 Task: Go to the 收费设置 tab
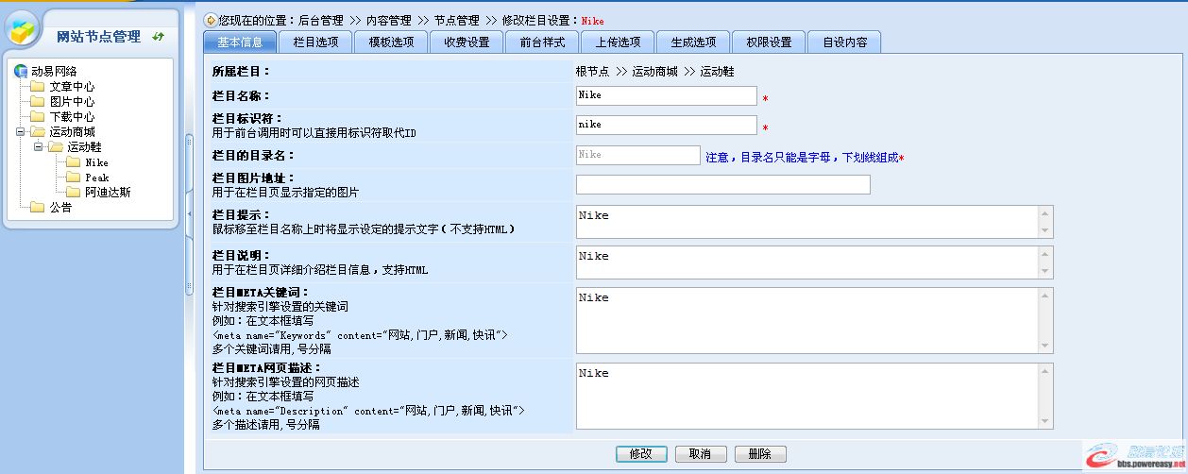tap(467, 42)
